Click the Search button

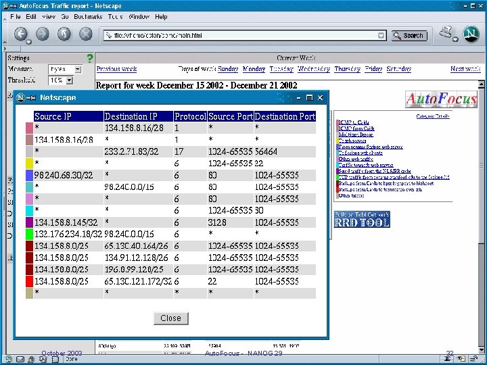point(409,36)
